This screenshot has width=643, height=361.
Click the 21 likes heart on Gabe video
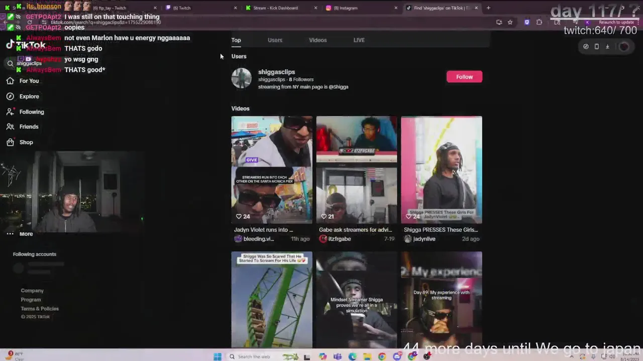(x=324, y=217)
